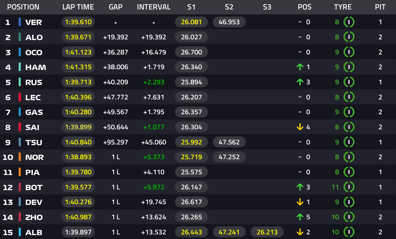
Task: Click the PIT column header
Action: pyautogui.click(x=380, y=7)
